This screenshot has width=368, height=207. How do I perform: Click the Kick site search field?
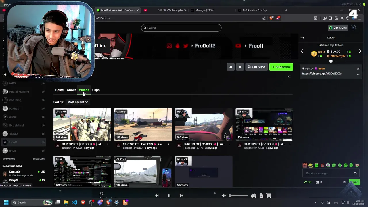click(181, 28)
